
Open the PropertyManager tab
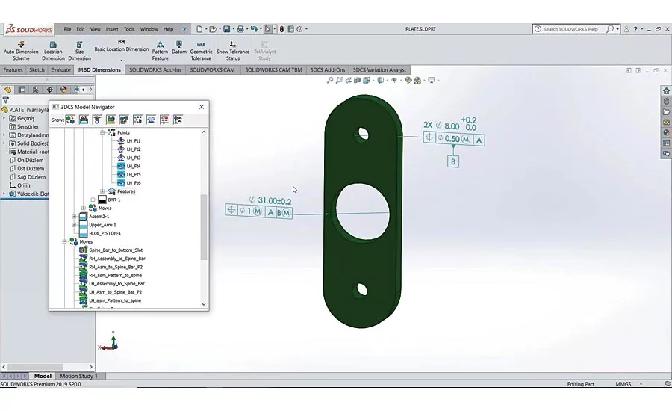(22, 90)
